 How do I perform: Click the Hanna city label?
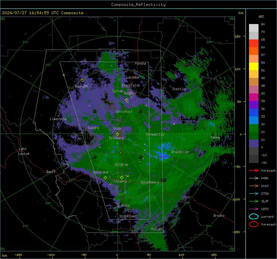tap(215, 137)
